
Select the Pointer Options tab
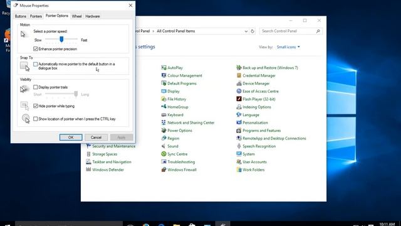(57, 16)
